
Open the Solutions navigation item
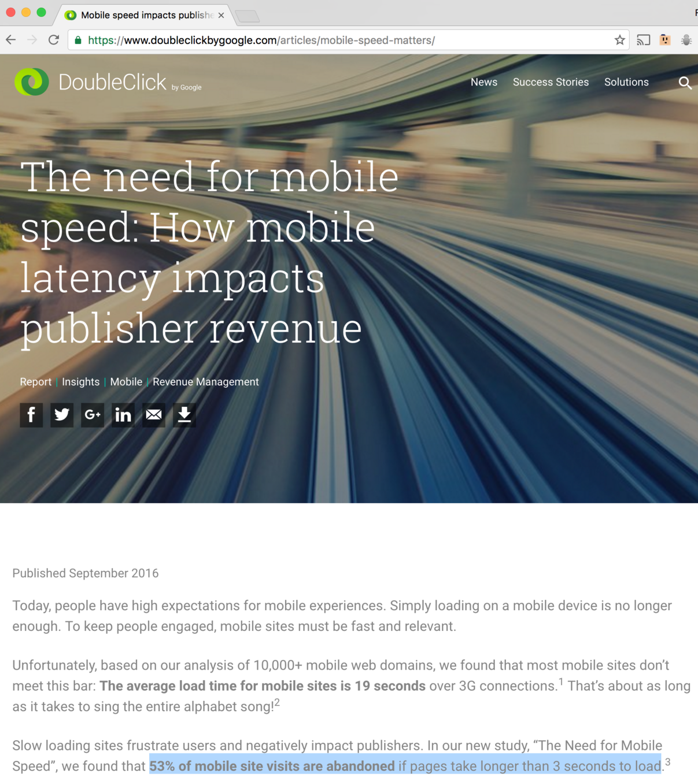click(626, 82)
